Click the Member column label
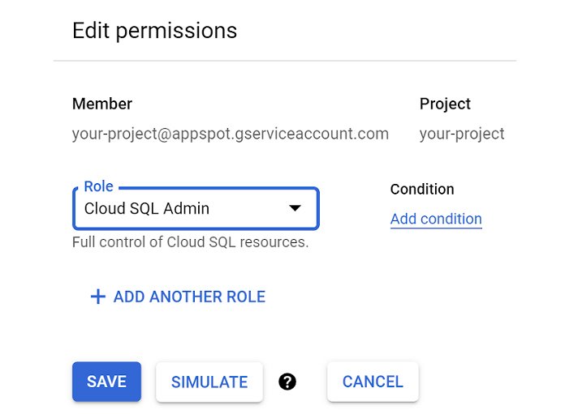The image size is (565, 414). [x=102, y=104]
